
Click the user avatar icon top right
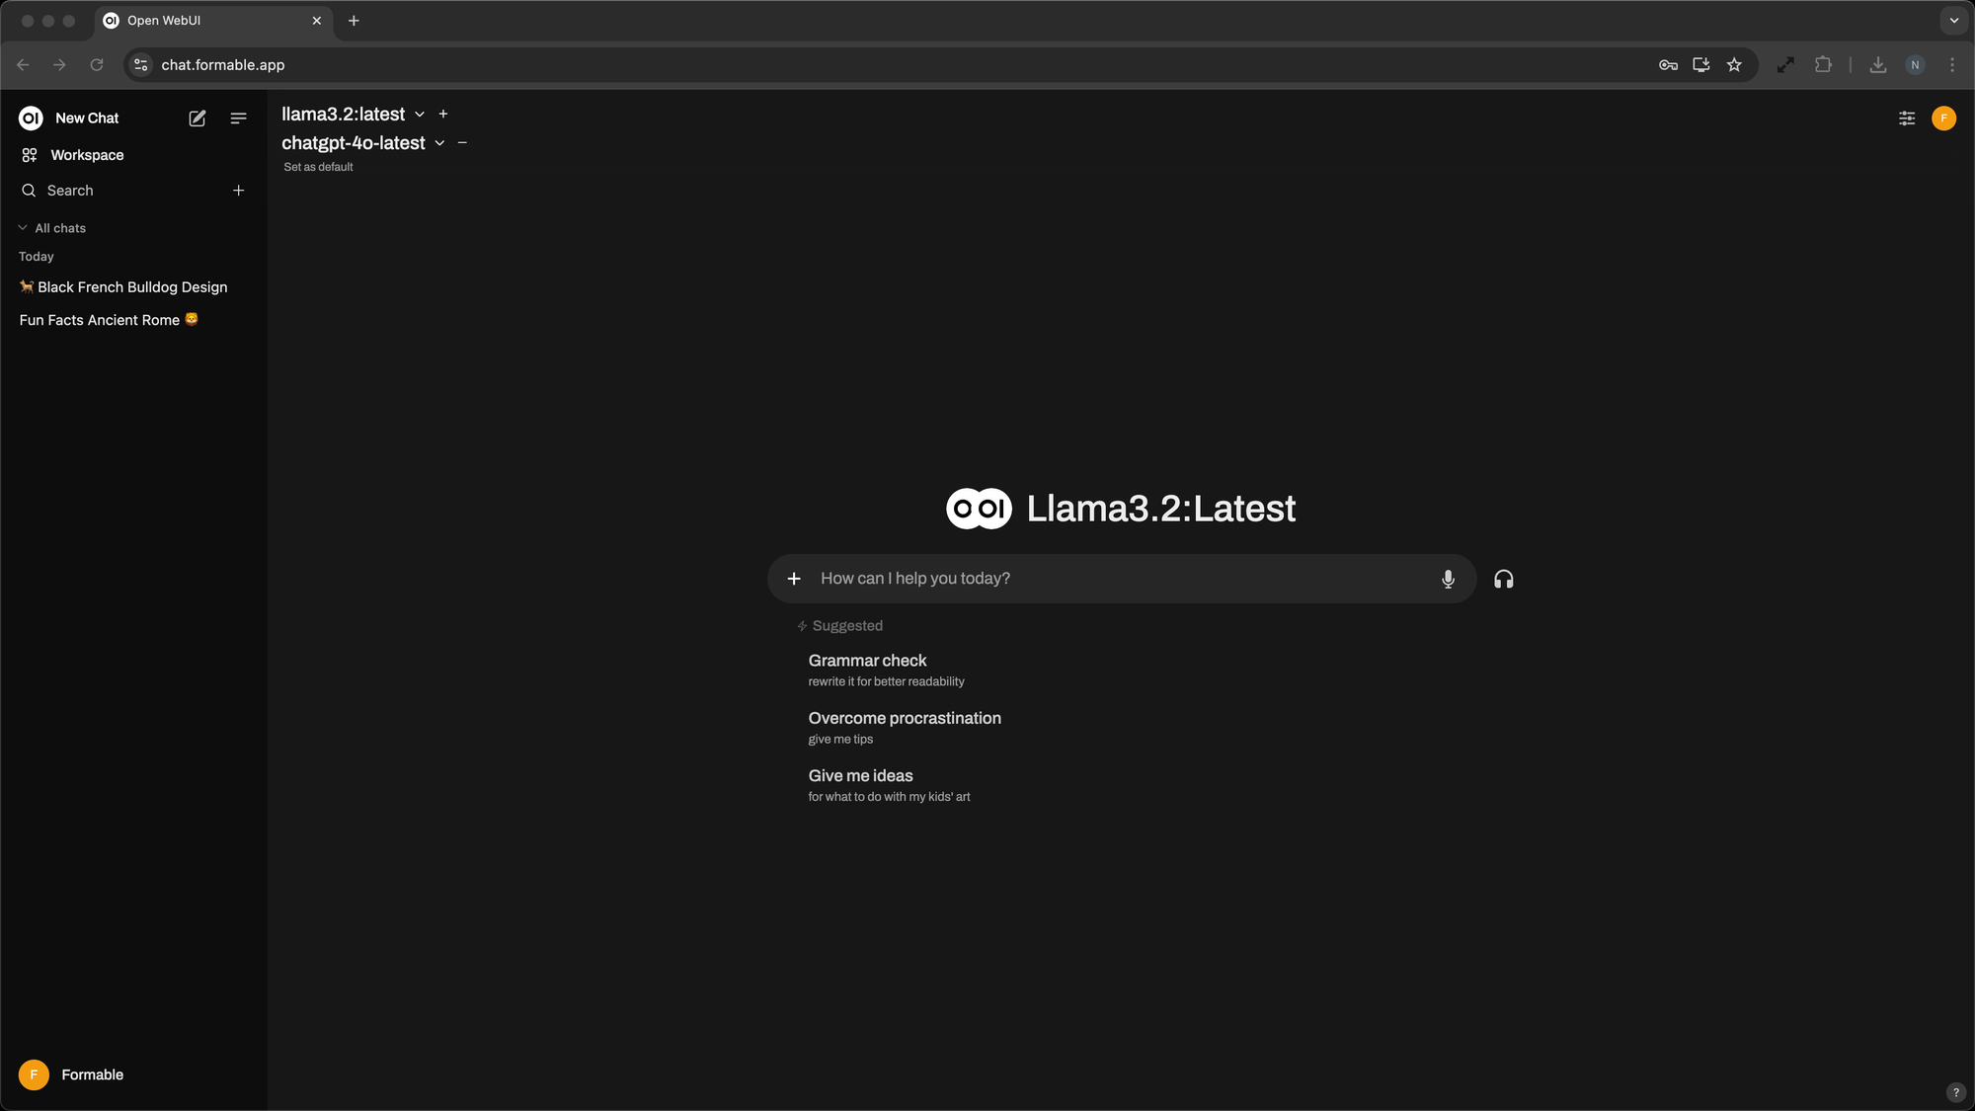[1943, 119]
